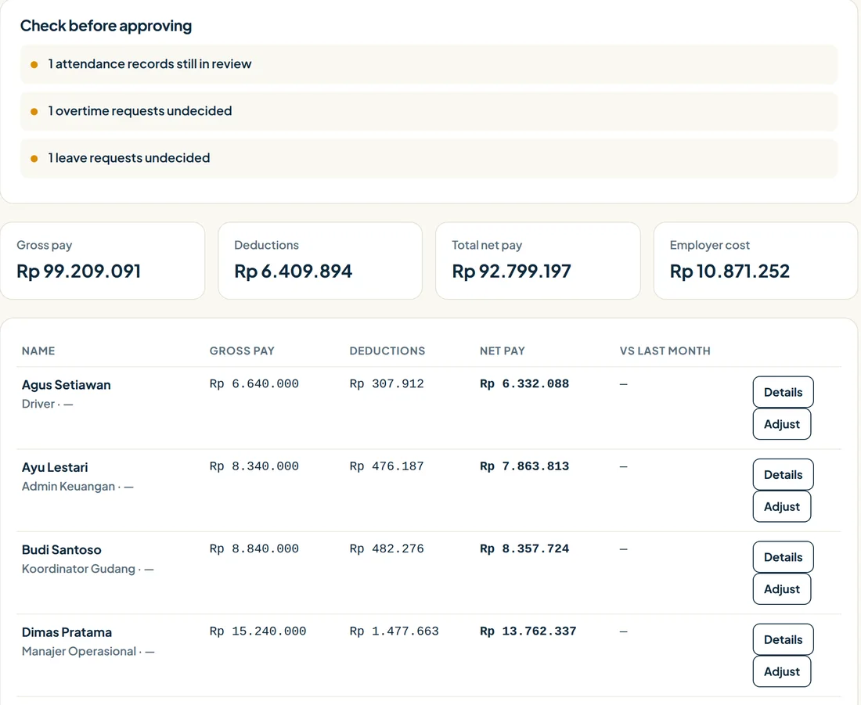861x705 pixels.
Task: Click net pay Rp 7.863.813
Action: tap(524, 466)
